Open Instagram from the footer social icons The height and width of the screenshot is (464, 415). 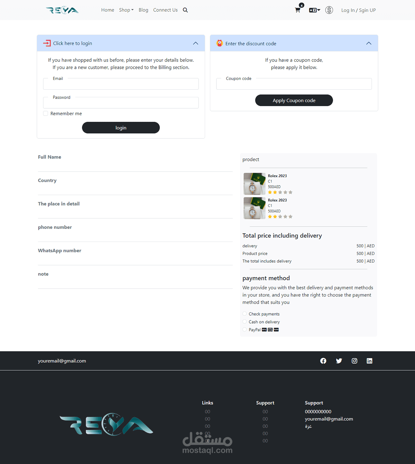[x=354, y=361]
